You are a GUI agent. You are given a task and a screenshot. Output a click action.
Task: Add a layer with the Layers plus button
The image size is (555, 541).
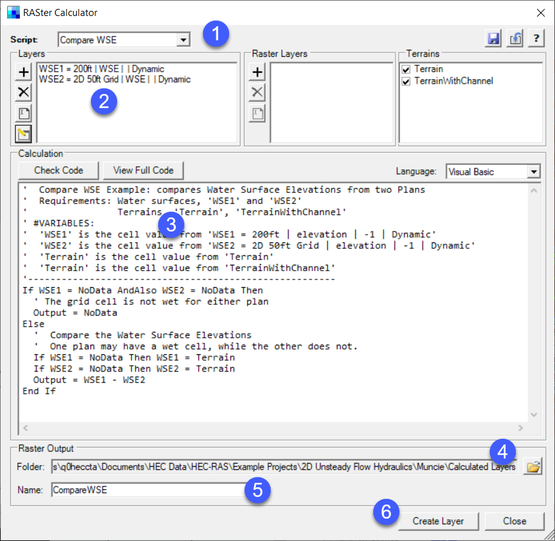[x=23, y=72]
